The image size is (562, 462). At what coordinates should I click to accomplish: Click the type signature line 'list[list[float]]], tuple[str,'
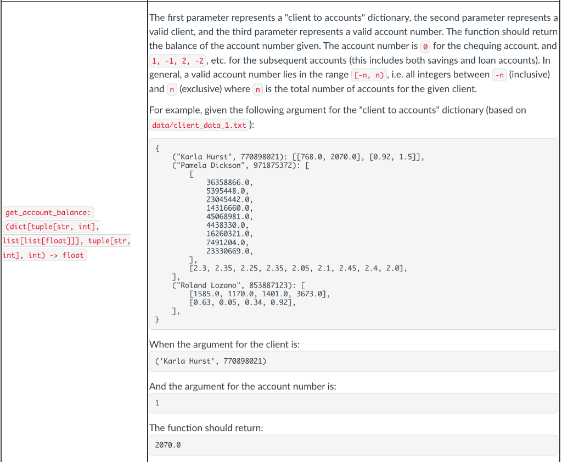pos(66,241)
